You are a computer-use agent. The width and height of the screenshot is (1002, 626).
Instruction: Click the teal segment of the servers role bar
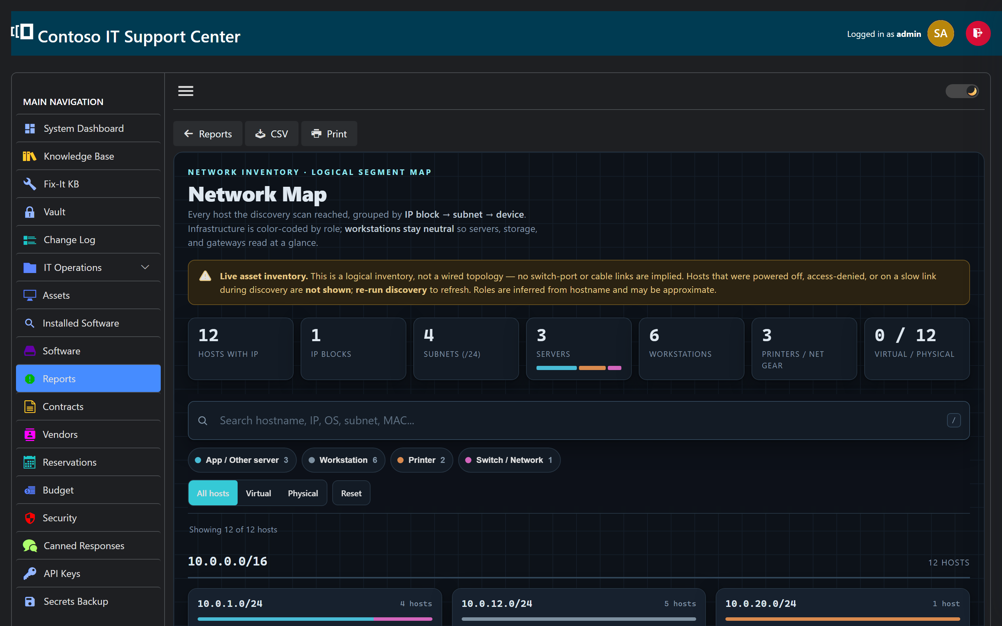(x=556, y=368)
